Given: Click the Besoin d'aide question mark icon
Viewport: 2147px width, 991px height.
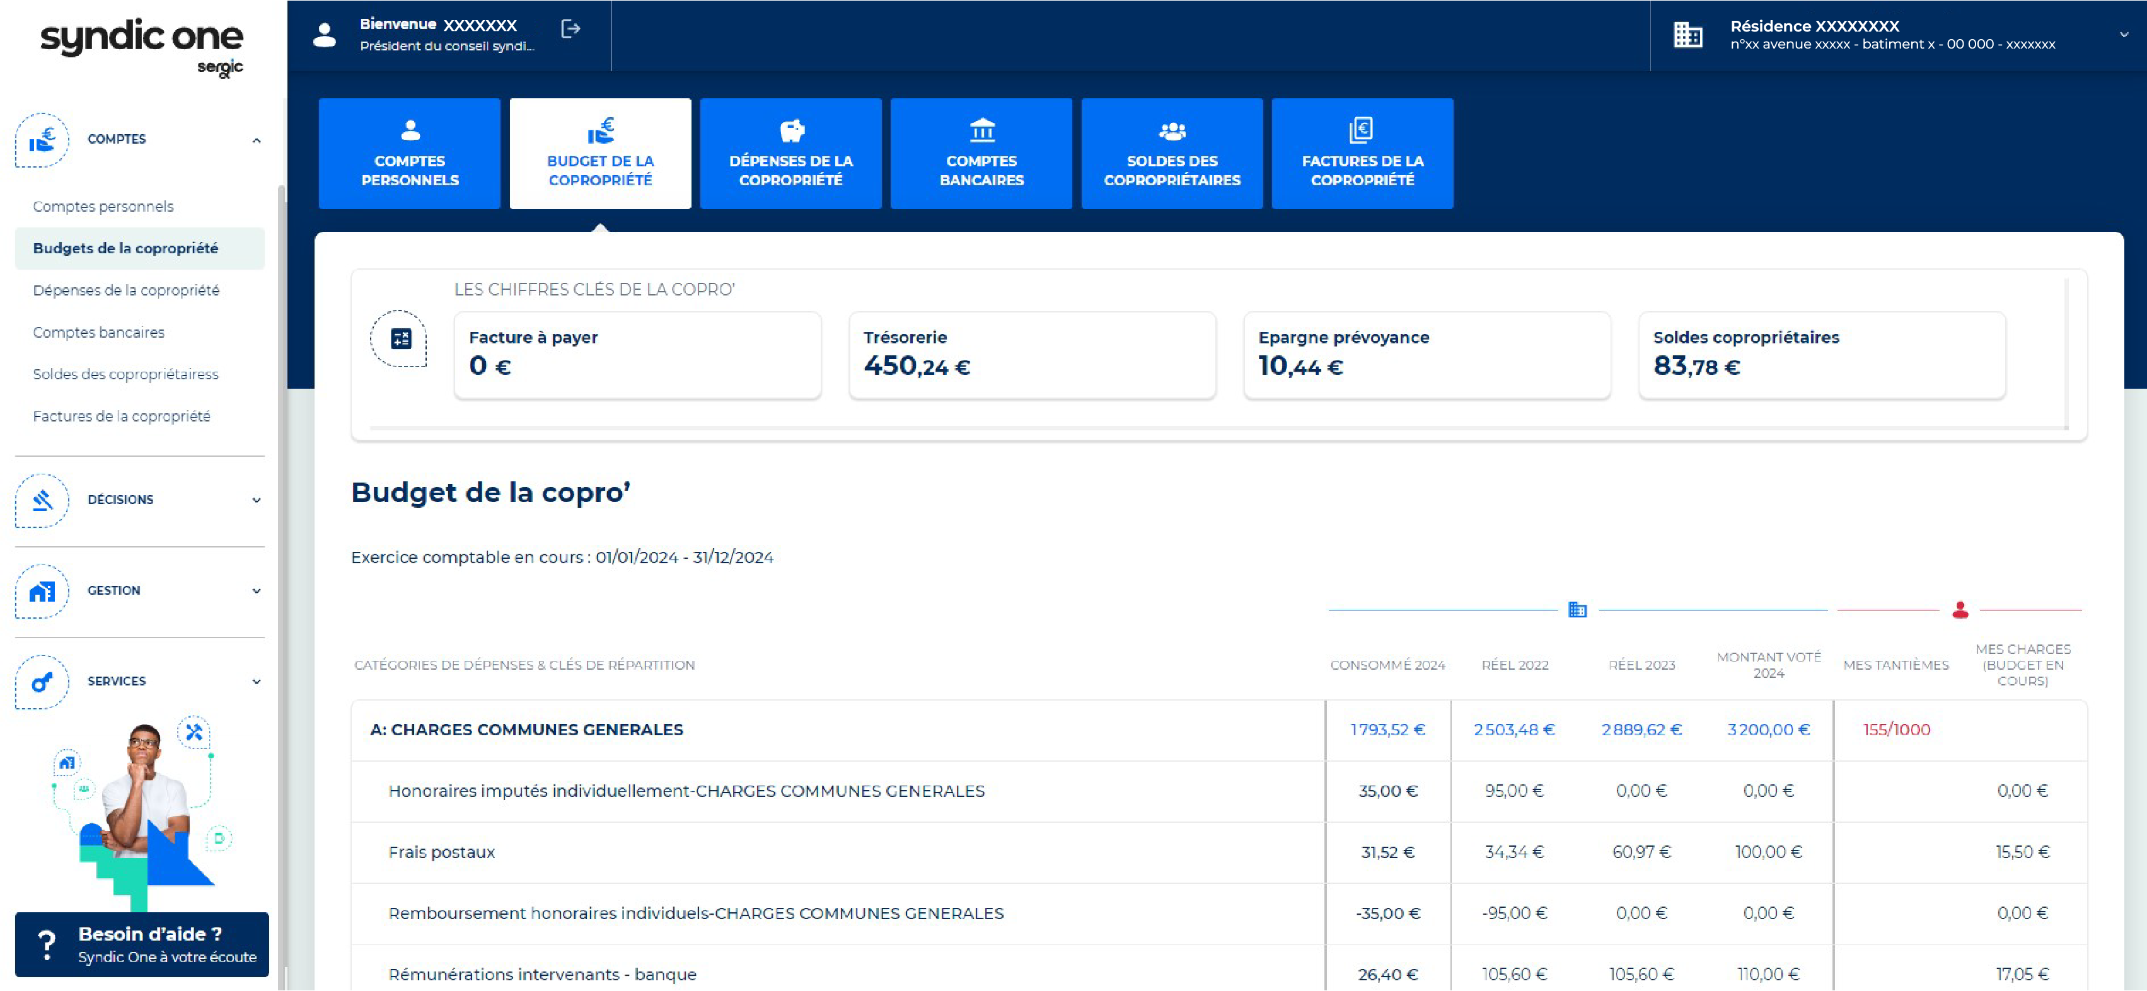Looking at the screenshot, I should pos(47,945).
